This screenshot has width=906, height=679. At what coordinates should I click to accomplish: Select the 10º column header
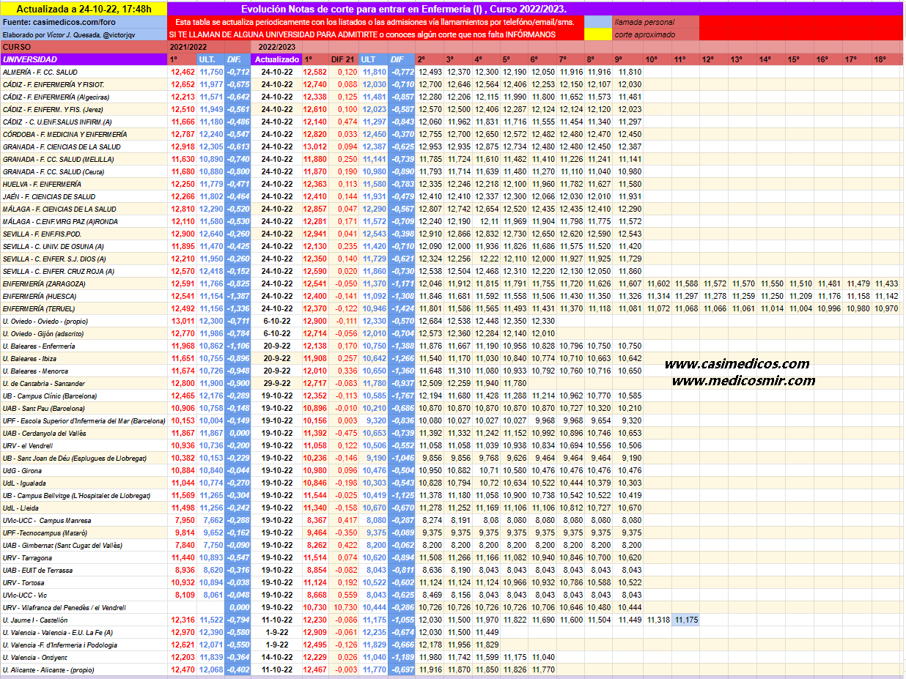tap(651, 59)
